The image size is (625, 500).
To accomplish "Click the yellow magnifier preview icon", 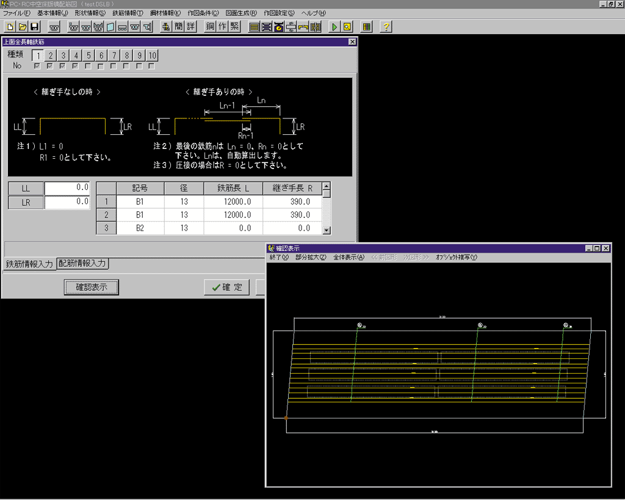I will pos(347,27).
